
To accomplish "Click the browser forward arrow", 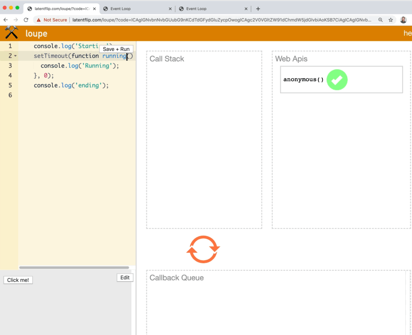I will tap(16, 20).
